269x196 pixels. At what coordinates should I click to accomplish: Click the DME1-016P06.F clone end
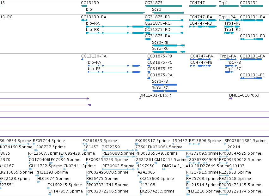tap(231, 98)
